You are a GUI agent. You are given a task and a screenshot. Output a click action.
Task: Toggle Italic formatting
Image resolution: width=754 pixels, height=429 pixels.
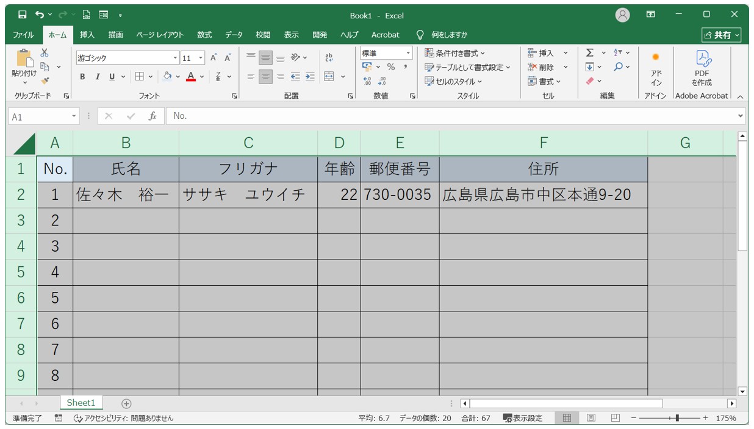tap(97, 77)
